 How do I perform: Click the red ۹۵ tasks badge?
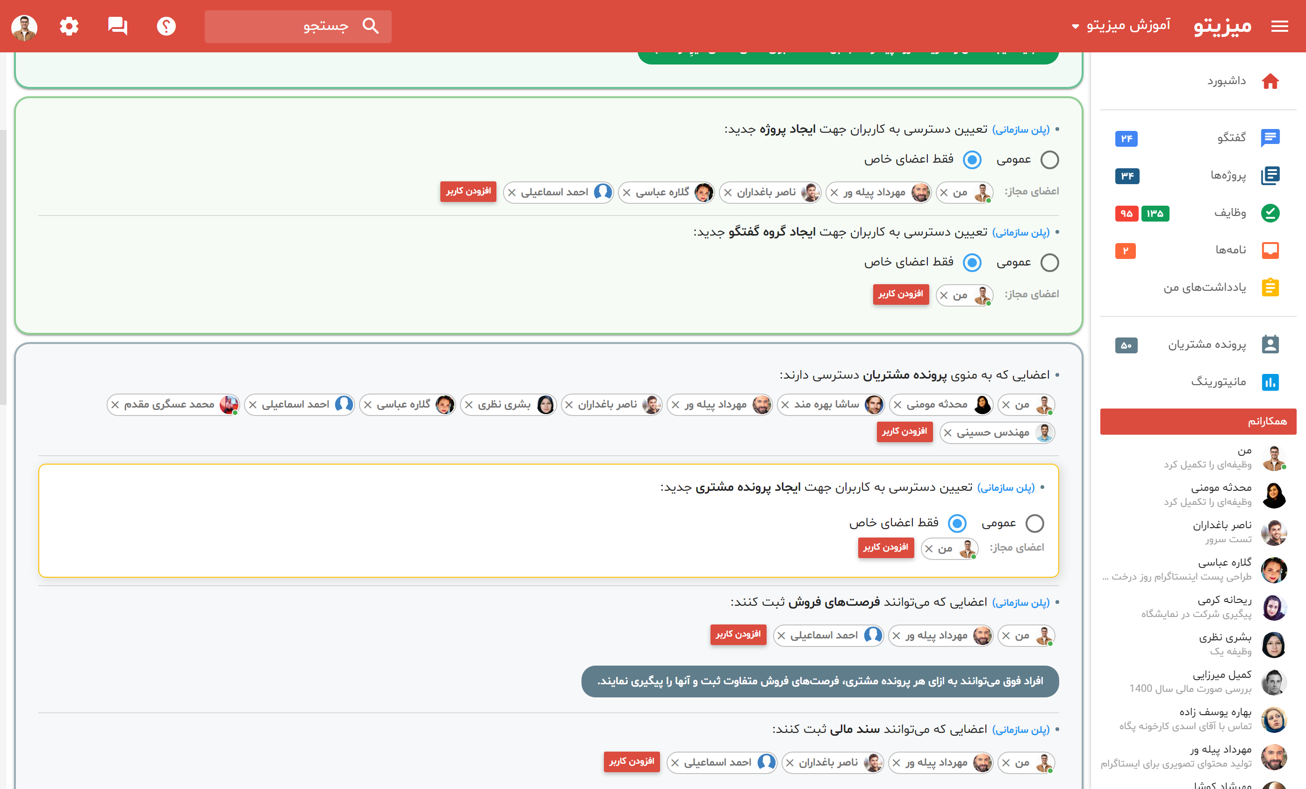tap(1127, 214)
